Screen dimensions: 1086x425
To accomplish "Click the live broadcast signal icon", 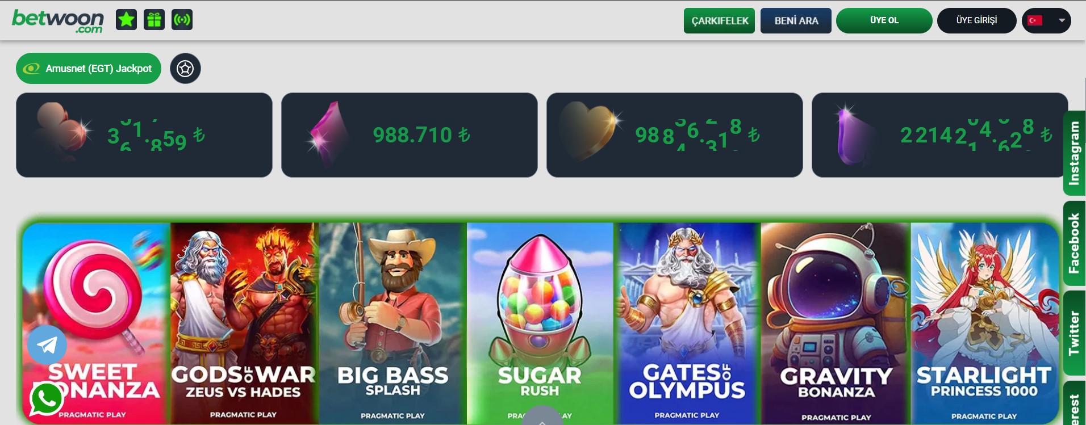I will pyautogui.click(x=182, y=20).
